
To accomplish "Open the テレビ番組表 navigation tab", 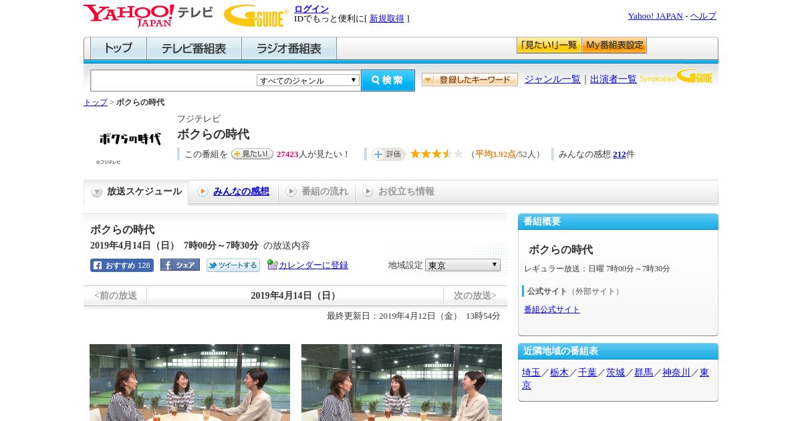I will 194,48.
